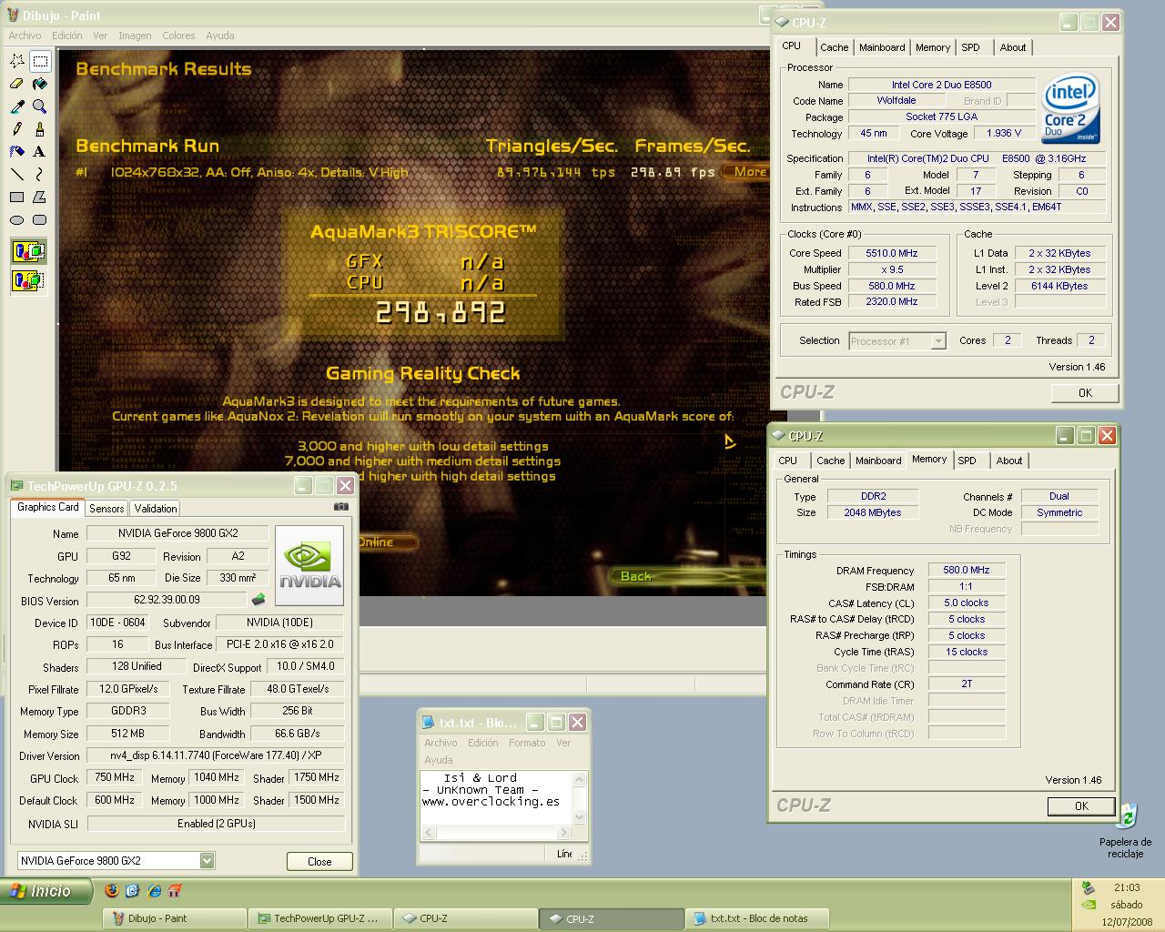Open the Papelera de reciclaje desktop icon

point(1126,830)
